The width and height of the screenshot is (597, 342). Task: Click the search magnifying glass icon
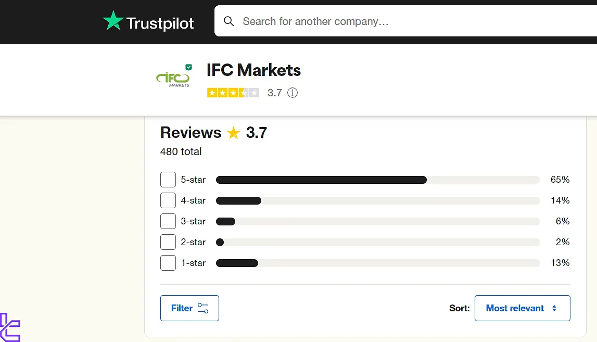pos(229,21)
